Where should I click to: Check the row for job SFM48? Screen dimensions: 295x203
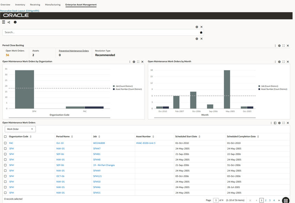point(5,160)
